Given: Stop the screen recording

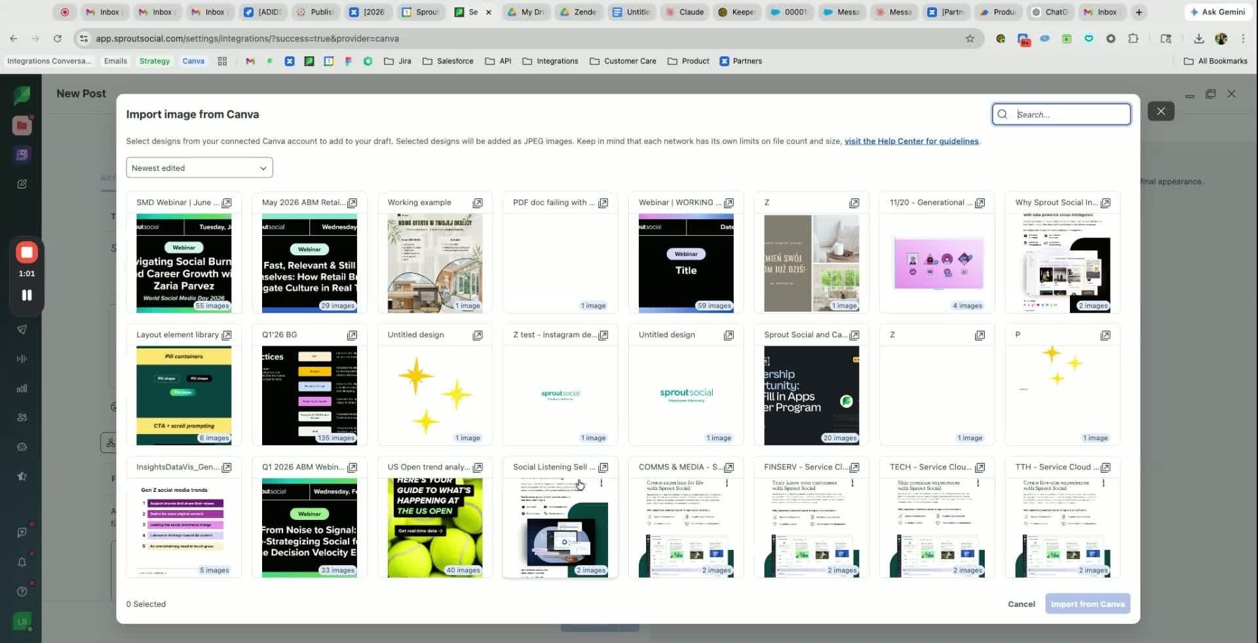Looking at the screenshot, I should (27, 252).
